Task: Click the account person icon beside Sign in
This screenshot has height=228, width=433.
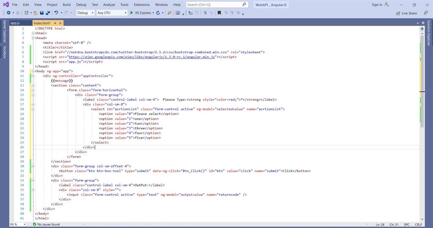Action: 386,5
